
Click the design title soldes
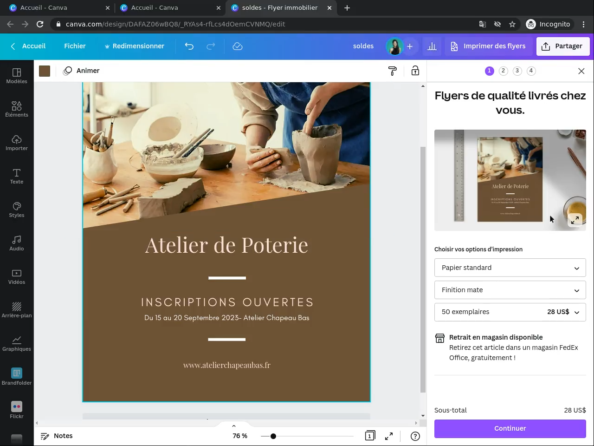363,46
